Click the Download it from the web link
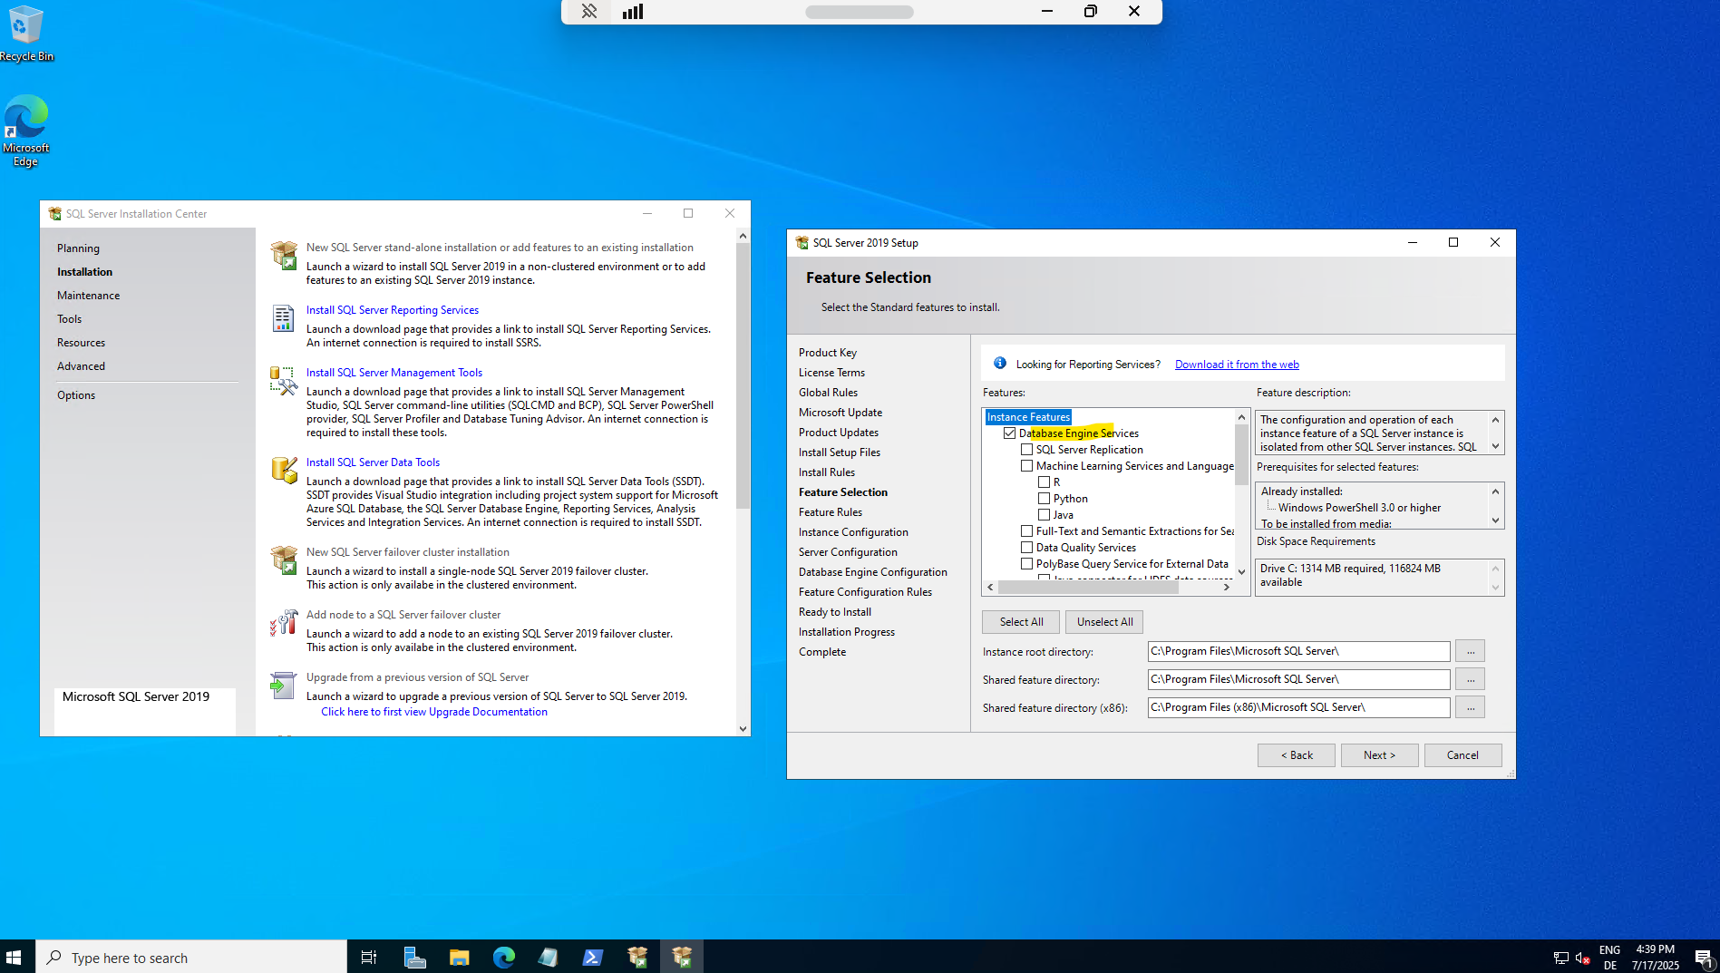1720x973 pixels. (1237, 364)
